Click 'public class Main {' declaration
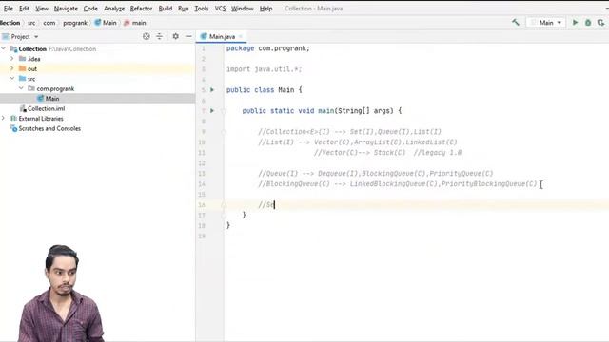The width and height of the screenshot is (609, 342). [265, 90]
